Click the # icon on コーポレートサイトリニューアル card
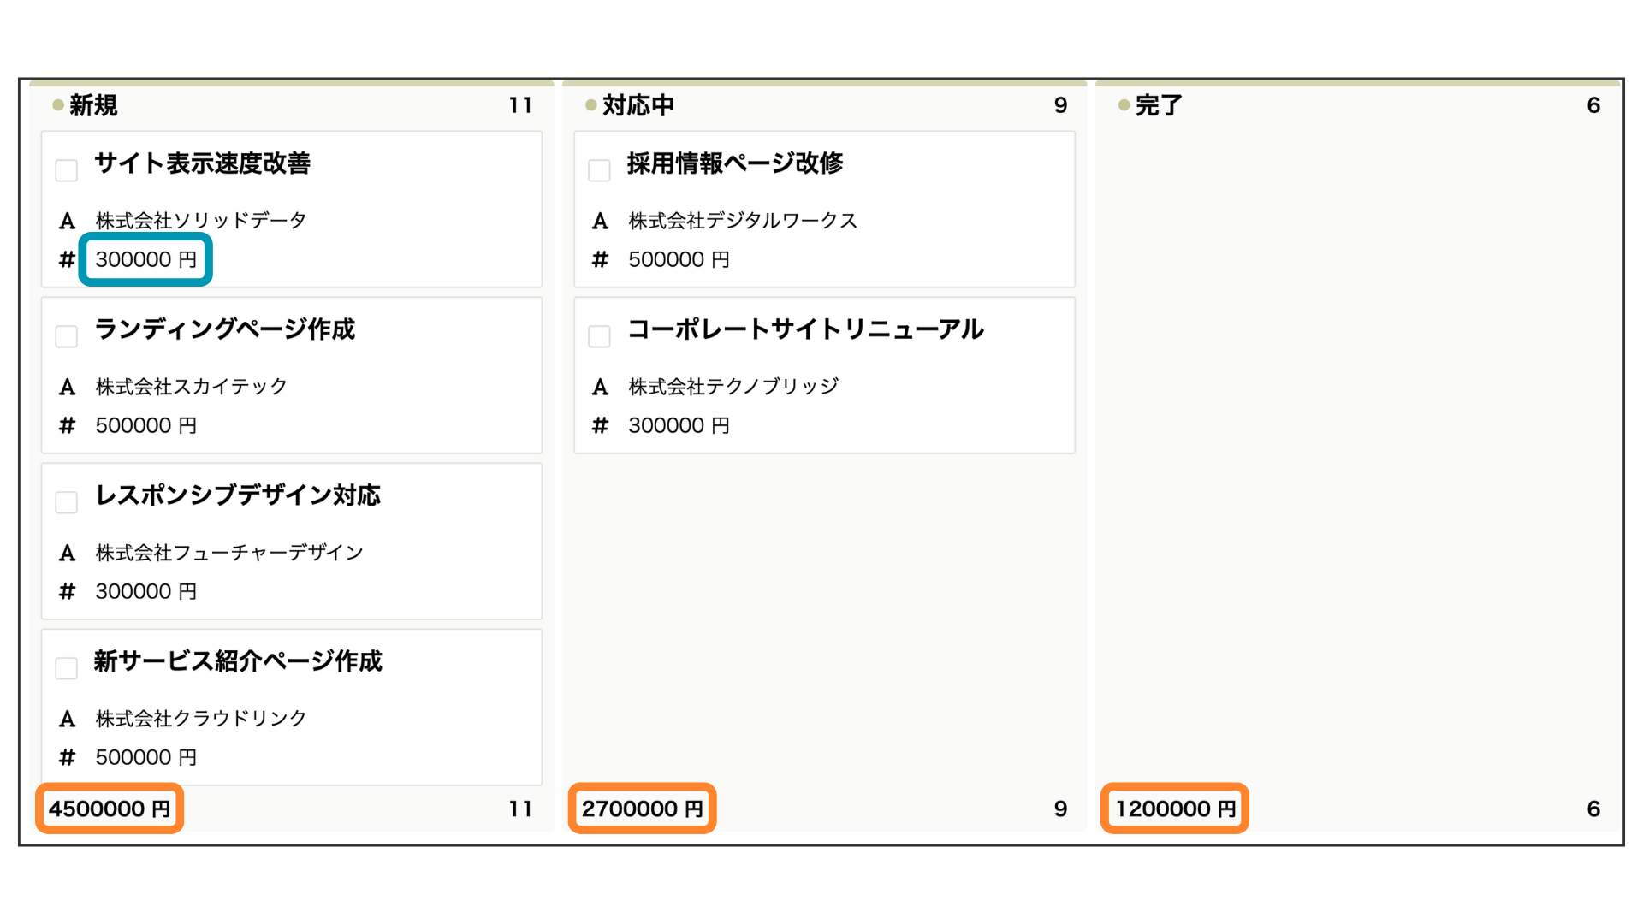This screenshot has width=1643, height=924. 601,425
